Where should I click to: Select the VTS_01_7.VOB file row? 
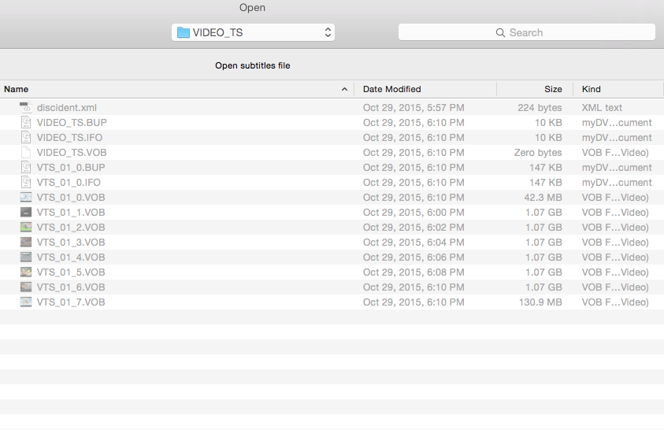point(71,302)
